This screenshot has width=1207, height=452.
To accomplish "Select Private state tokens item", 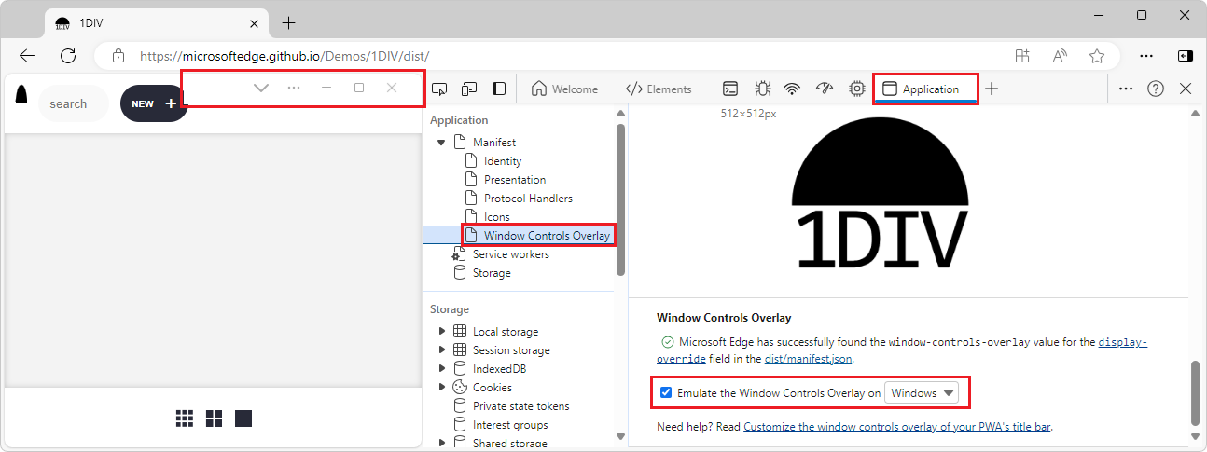I will [520, 406].
